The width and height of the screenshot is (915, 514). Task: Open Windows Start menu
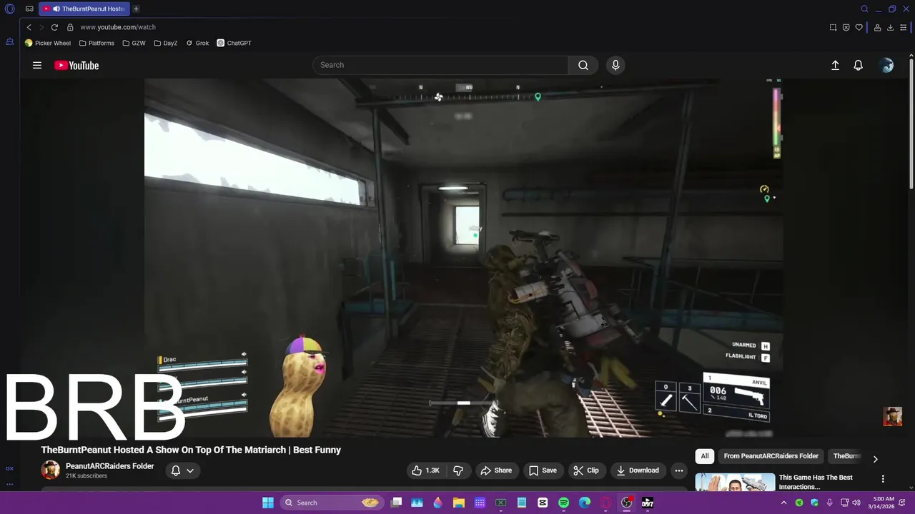tap(268, 503)
